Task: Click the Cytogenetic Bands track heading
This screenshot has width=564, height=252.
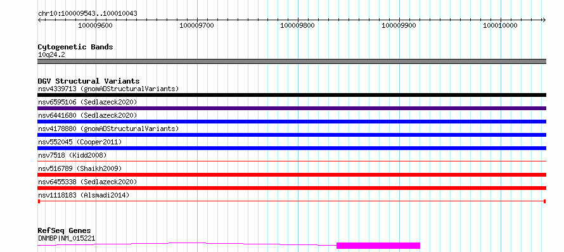Action: (x=75, y=47)
